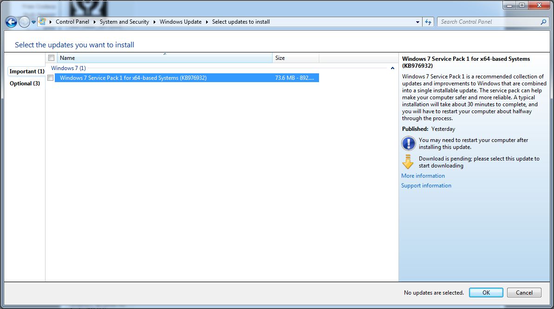Navigate to Control Panel breadcrumb

[72, 21]
